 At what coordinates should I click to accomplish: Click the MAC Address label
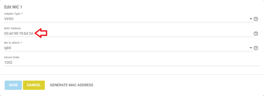point(12,28)
